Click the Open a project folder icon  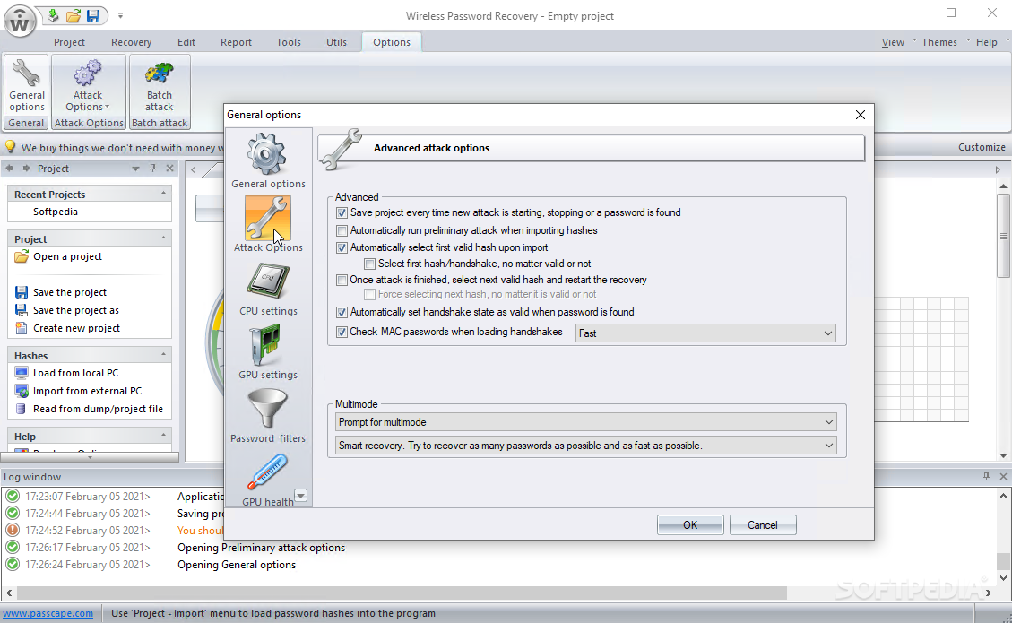click(x=22, y=256)
